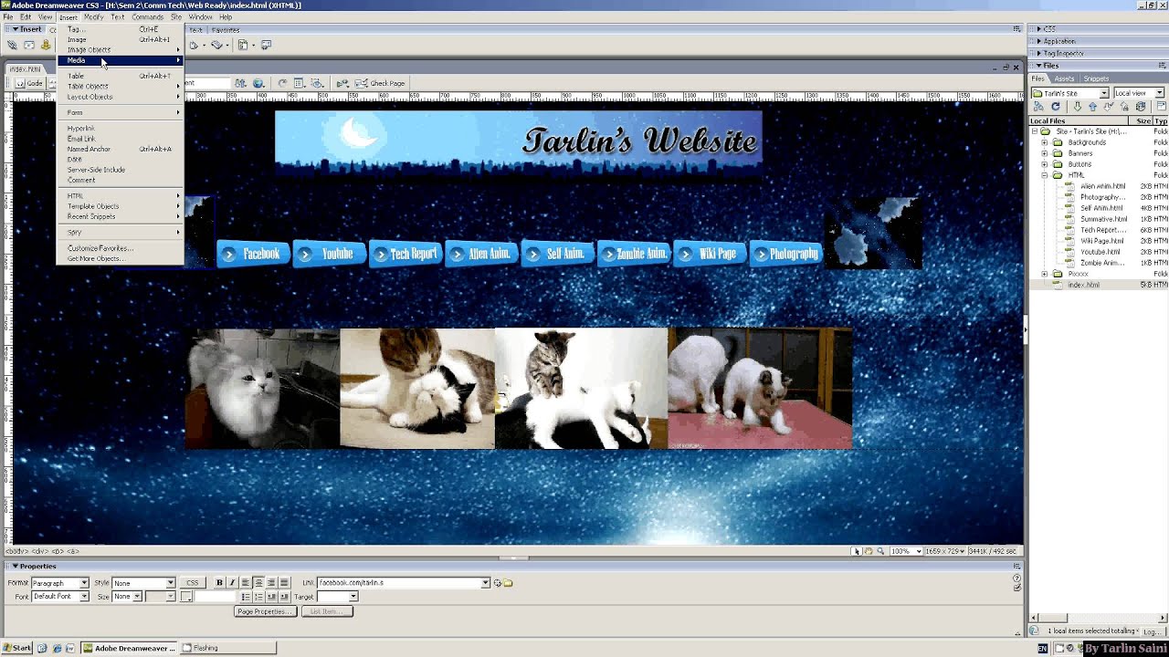Viewport: 1169px width, 657px height.
Task: Click the Synchronize icon in Files panel
Action: (1141, 107)
